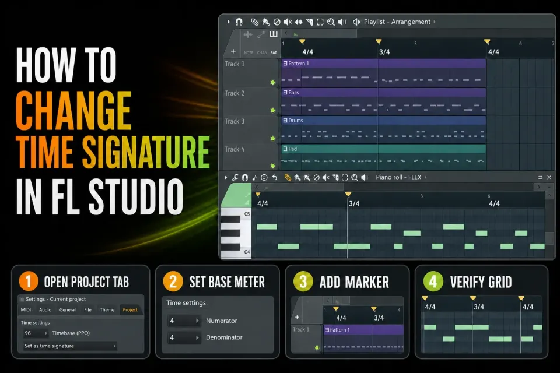Open the Audio settings tab

[x=45, y=310]
